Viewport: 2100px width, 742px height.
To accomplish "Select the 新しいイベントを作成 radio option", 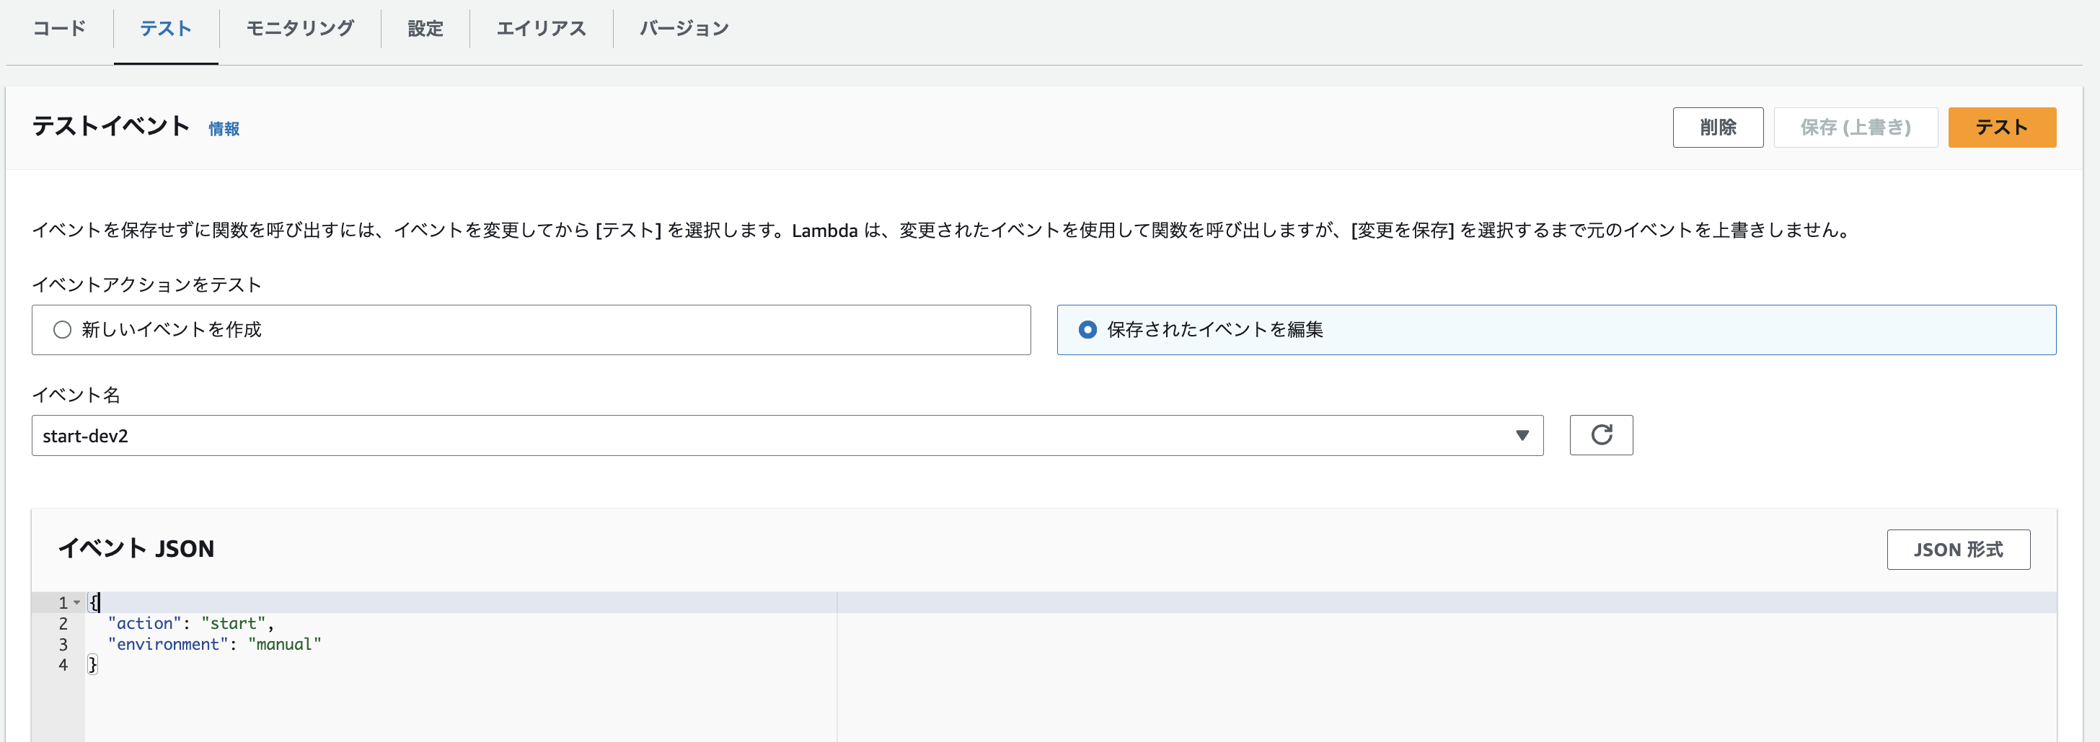I will click(x=62, y=330).
